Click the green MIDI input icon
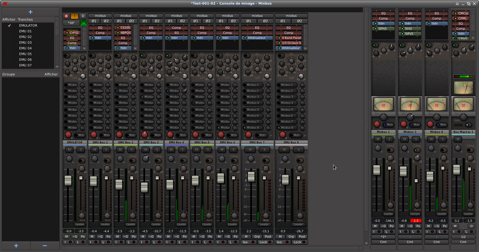 [x=84, y=23]
